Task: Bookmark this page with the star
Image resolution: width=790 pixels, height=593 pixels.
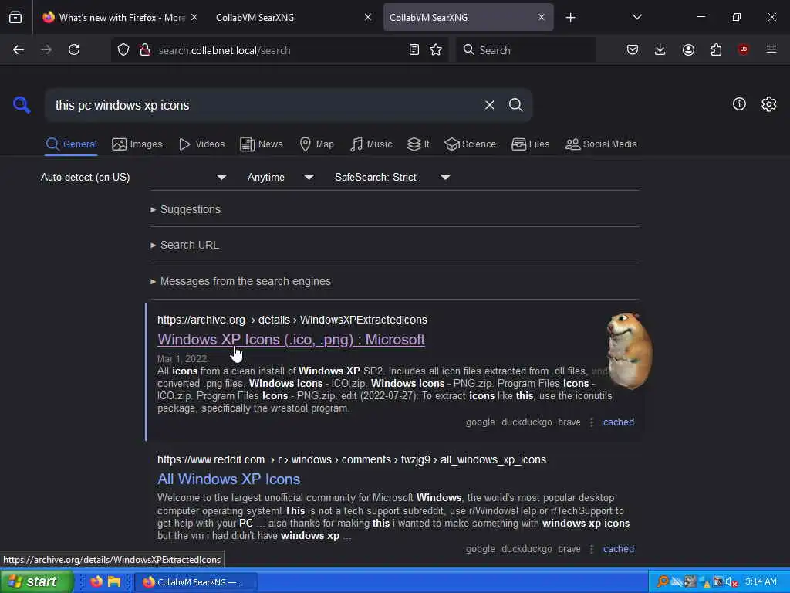Action: 437,50
